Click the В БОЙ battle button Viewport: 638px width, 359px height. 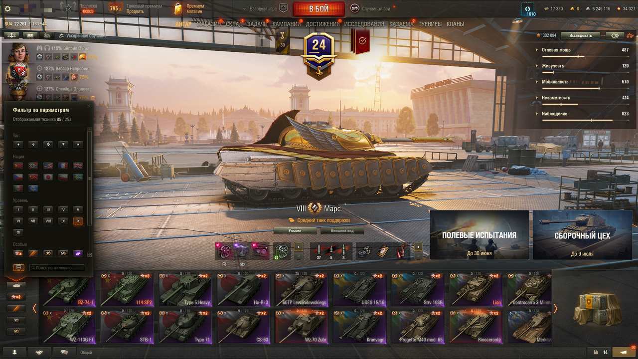point(319,9)
